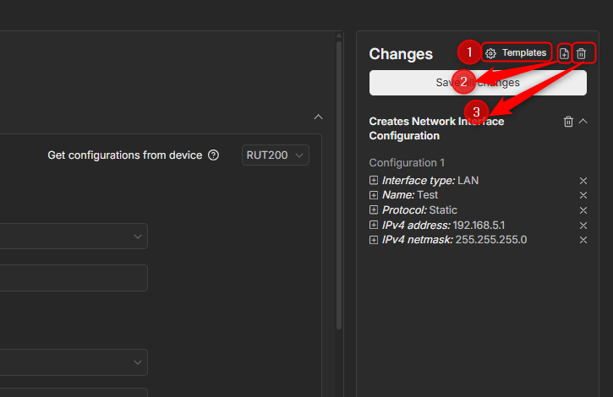This screenshot has width=613, height=397.
Task: Click the trash icon next to the Templates button
Action: pyautogui.click(x=582, y=53)
